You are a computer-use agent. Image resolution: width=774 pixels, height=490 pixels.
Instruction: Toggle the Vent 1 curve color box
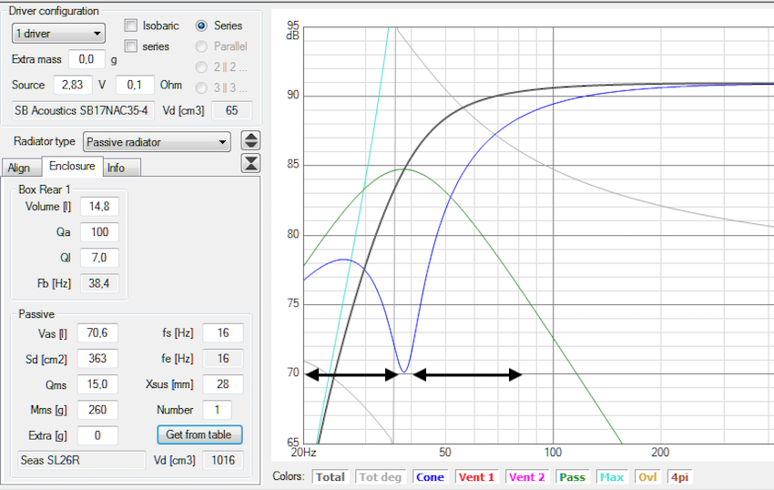476,476
